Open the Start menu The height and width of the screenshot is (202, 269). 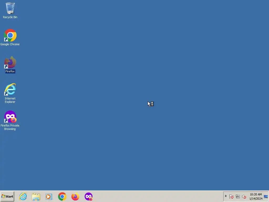(7, 196)
